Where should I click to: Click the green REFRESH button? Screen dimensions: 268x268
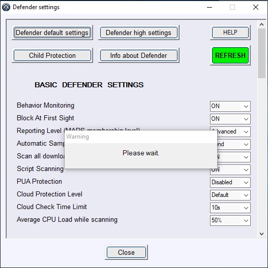click(x=230, y=55)
